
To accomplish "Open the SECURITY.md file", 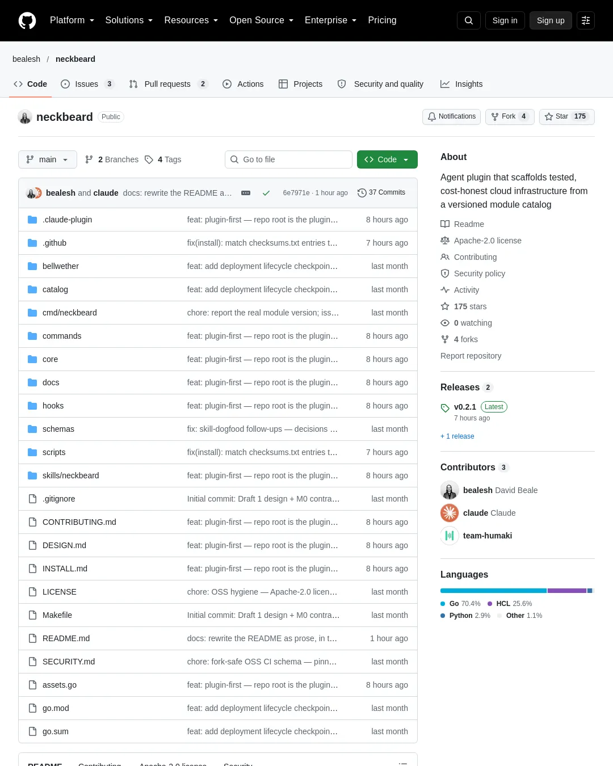I will [x=69, y=662].
